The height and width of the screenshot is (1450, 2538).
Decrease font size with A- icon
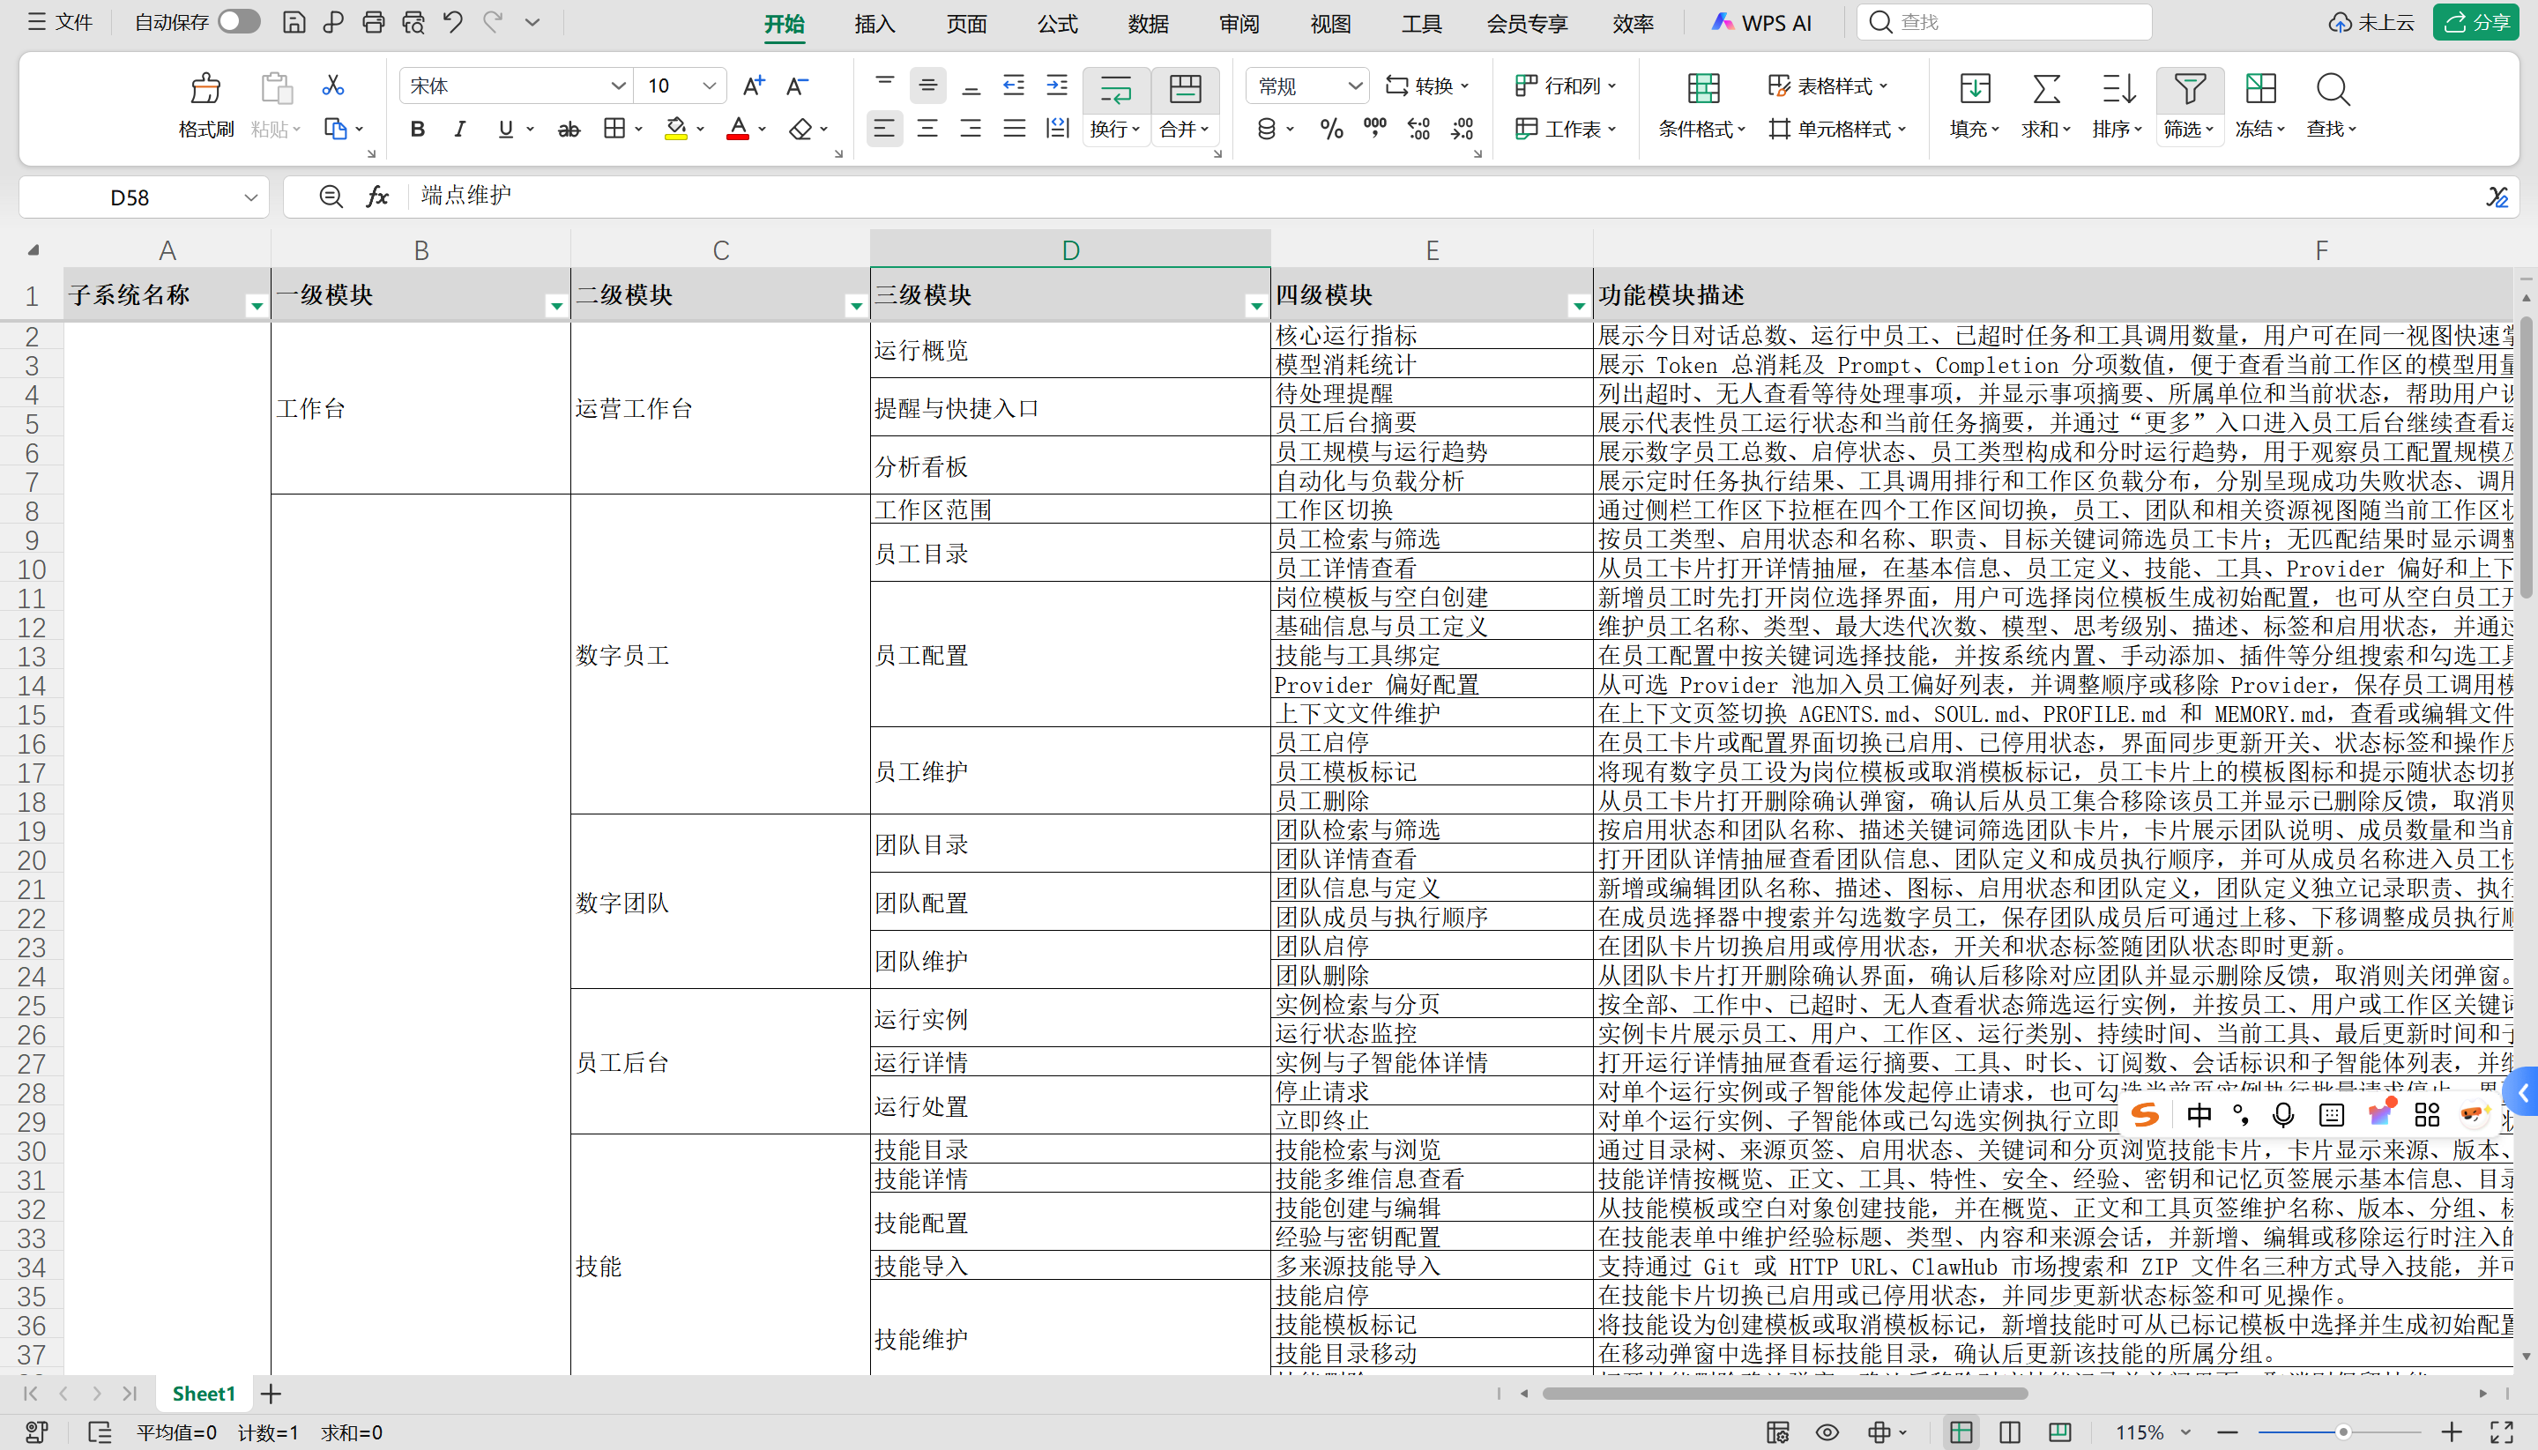797,86
